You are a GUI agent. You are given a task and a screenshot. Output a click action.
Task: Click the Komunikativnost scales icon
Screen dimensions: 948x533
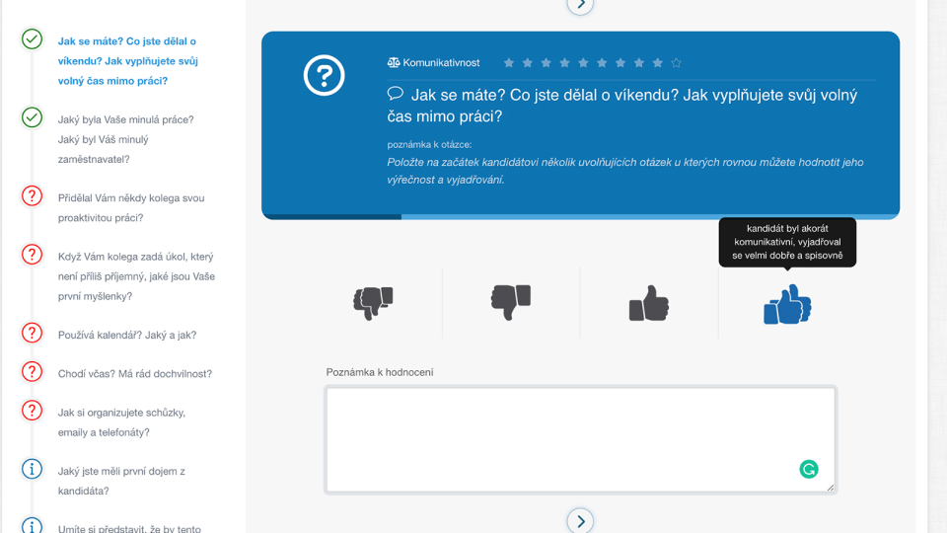point(394,63)
